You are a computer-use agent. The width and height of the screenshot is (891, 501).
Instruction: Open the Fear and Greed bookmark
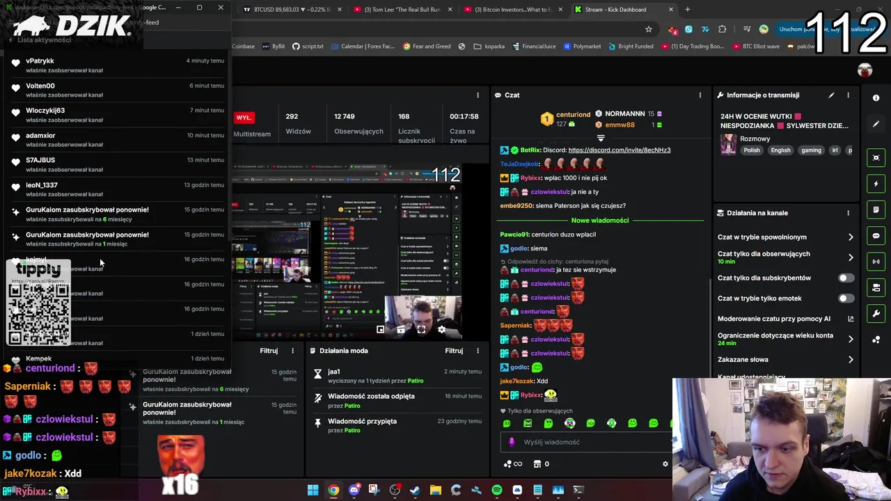point(426,47)
